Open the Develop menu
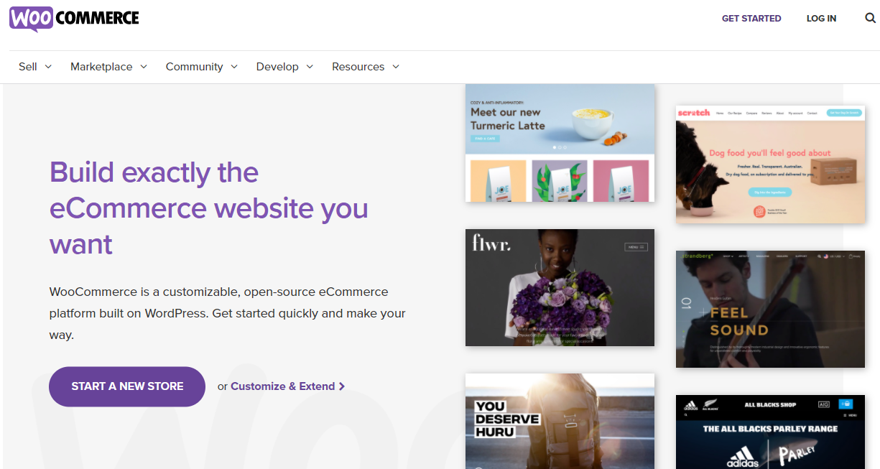Viewport: 880px width, 469px height. [284, 67]
